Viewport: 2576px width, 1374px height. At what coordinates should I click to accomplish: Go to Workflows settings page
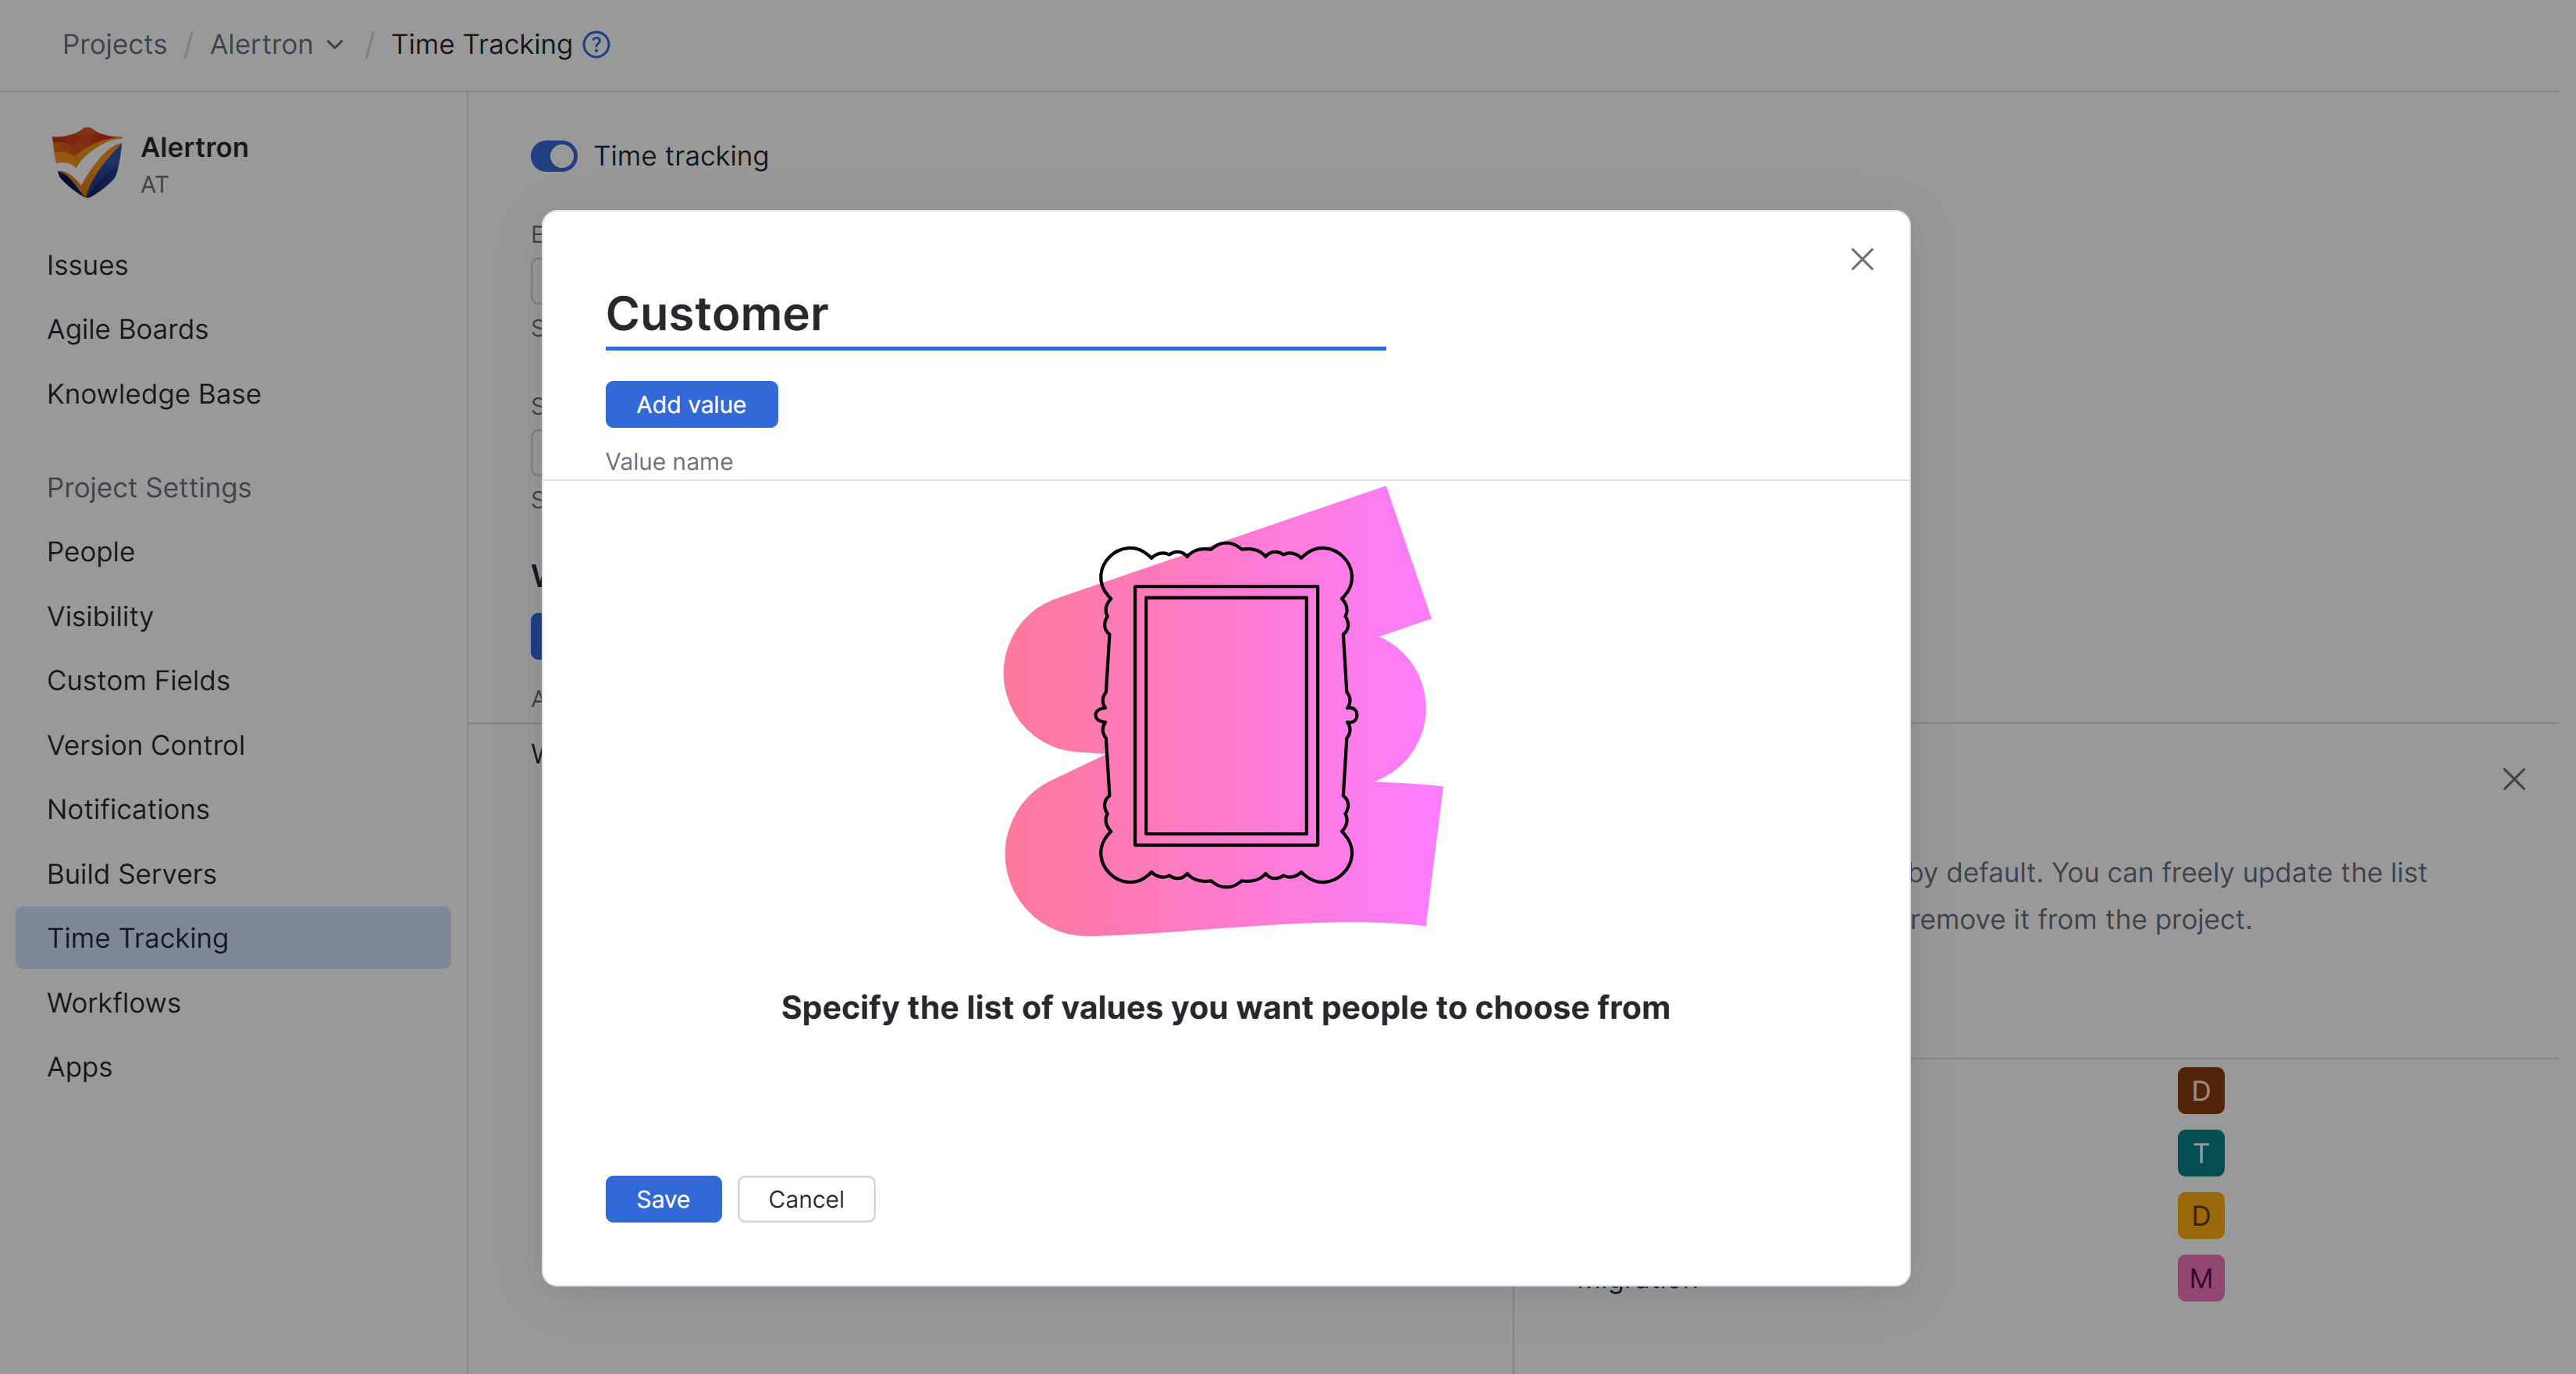pyautogui.click(x=114, y=1002)
